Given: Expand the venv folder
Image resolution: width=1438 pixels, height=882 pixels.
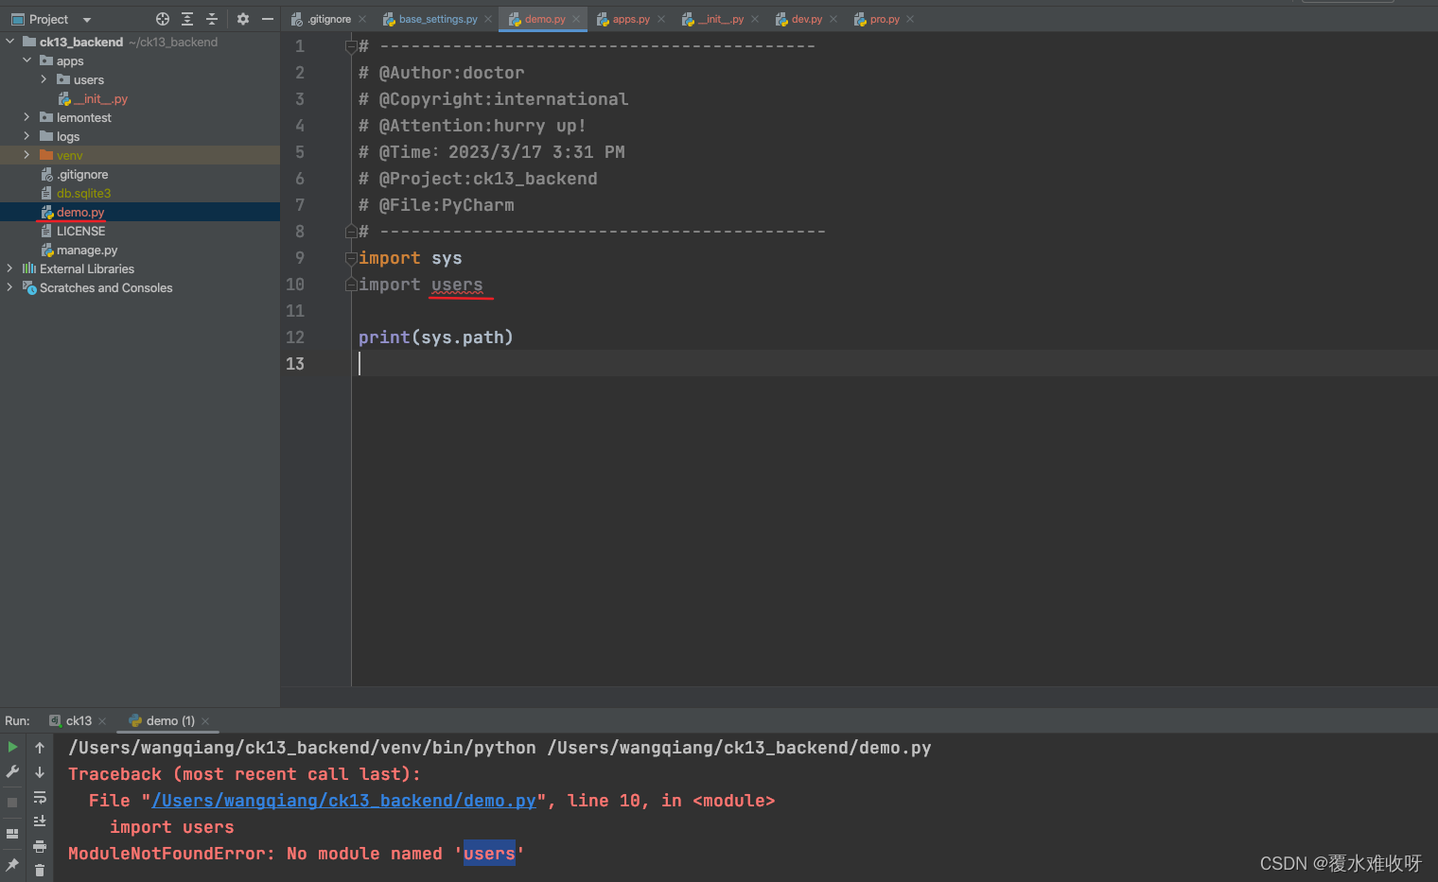Looking at the screenshot, I should (26, 155).
